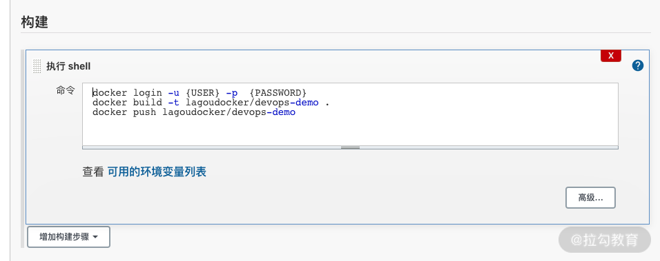
Task: Select the 构建 section heading
Action: click(x=35, y=22)
